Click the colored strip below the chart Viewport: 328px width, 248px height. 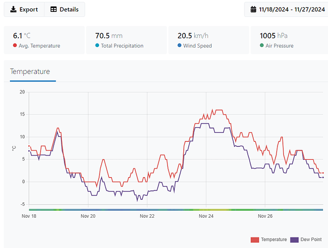click(176, 210)
